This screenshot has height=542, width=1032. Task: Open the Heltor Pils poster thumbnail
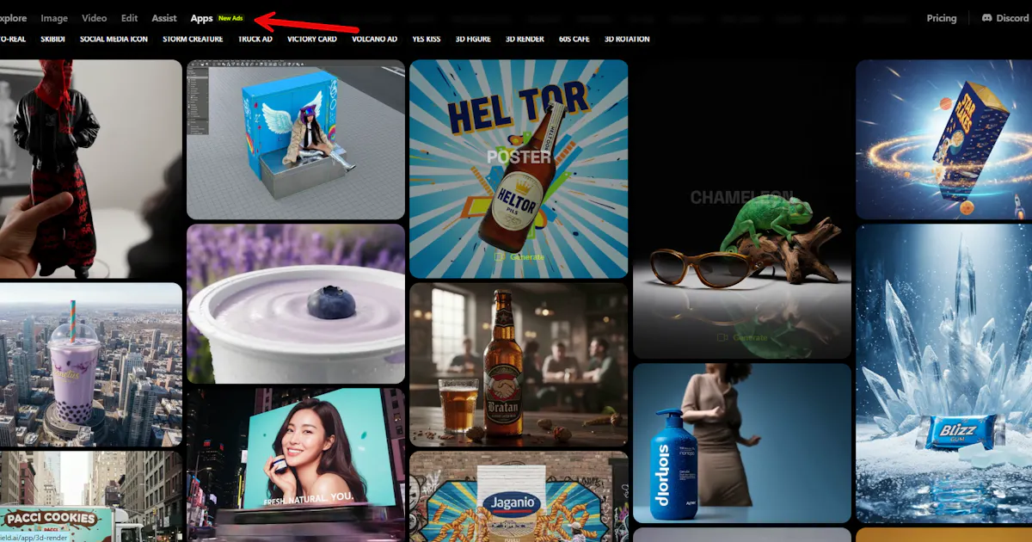coord(519,169)
